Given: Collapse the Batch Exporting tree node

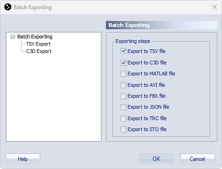Looking at the screenshot, I should pyautogui.click(x=12, y=37).
